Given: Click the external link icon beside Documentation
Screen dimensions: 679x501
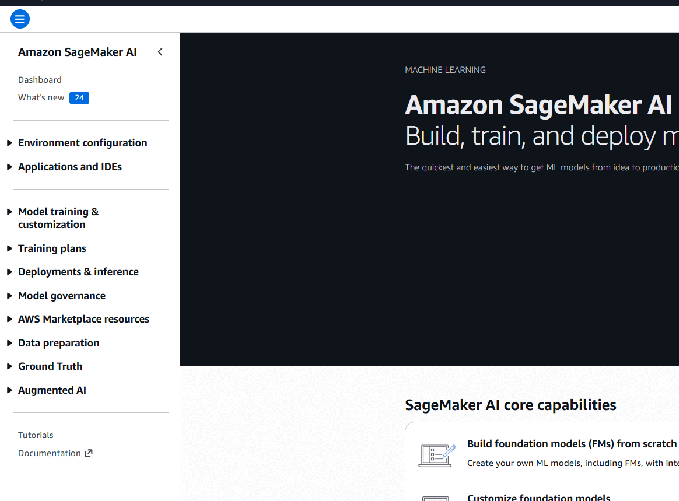Looking at the screenshot, I should tap(89, 453).
